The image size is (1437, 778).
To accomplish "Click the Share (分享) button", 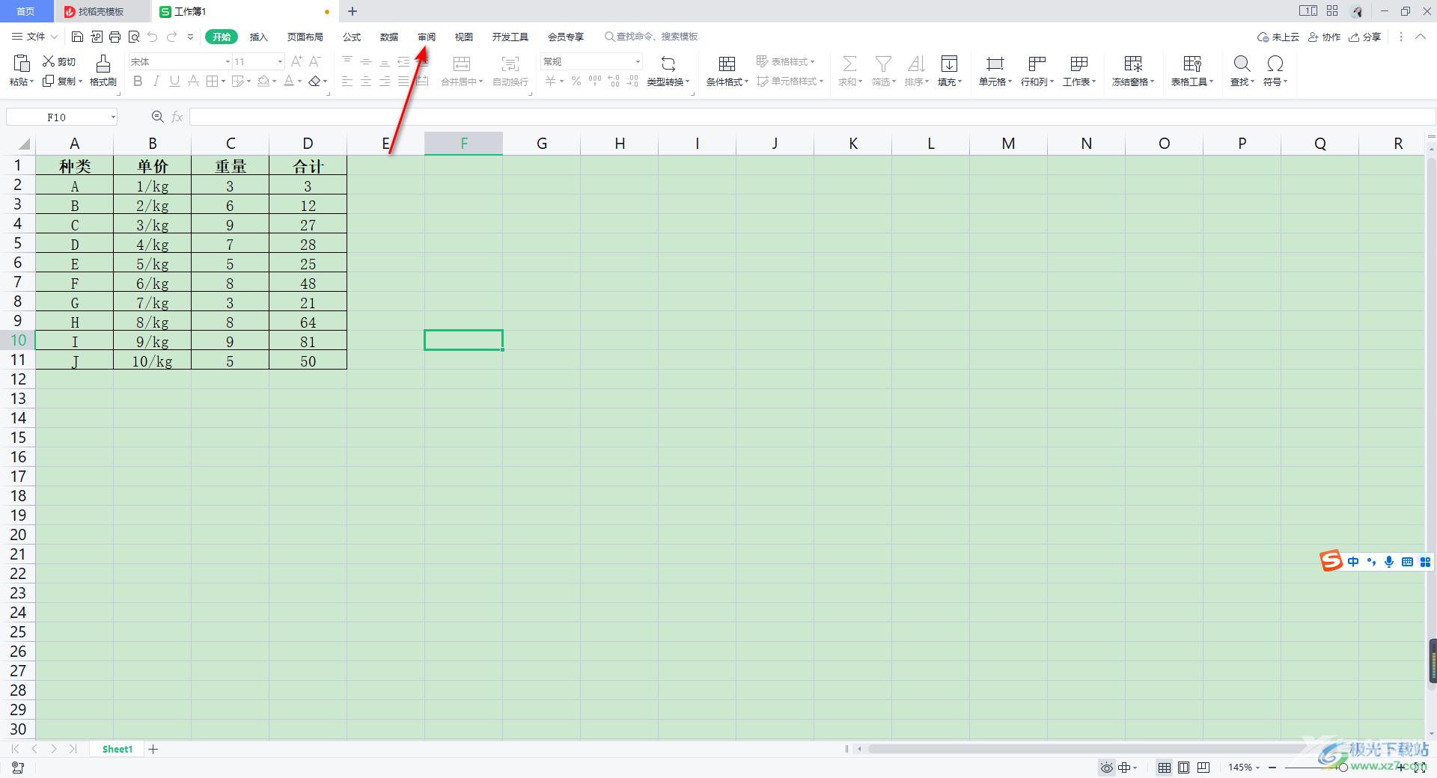I will click(x=1364, y=37).
